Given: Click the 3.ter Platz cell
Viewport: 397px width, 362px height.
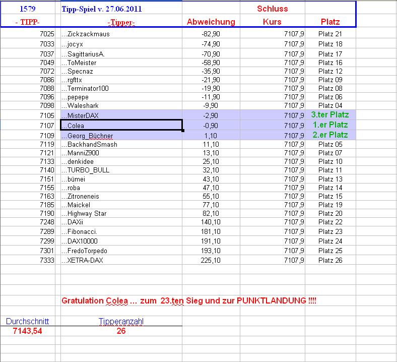Looking at the screenshot, I should [330, 115].
